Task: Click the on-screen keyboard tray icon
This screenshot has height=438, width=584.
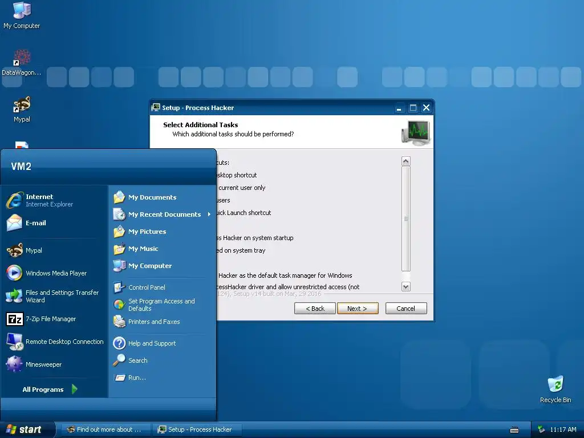Action: [514, 430]
